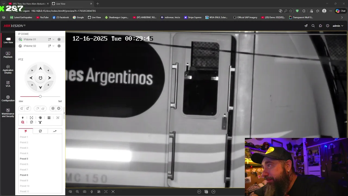Click PTZ focus far button
This screenshot has height=196, width=348.
(43, 109)
